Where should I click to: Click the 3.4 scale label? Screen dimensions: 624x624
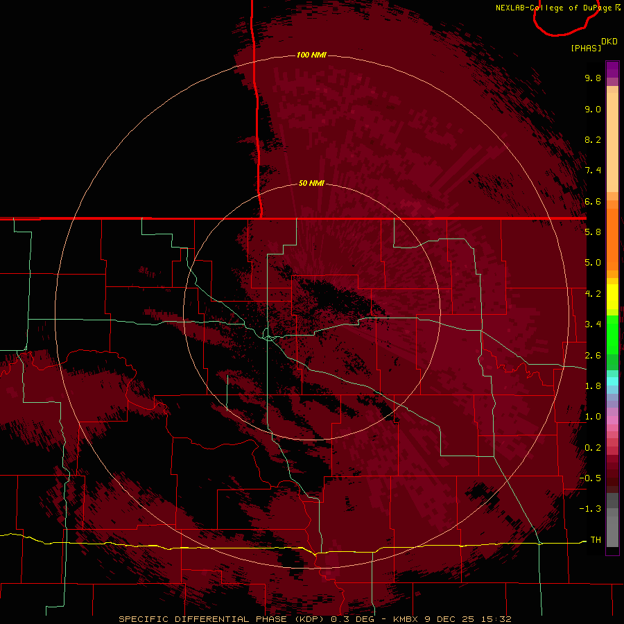pyautogui.click(x=593, y=324)
